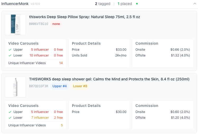The height and width of the screenshot is (134, 198).
Task: Click Unique Influencer Videos count 5
Action: click(x=62, y=125)
